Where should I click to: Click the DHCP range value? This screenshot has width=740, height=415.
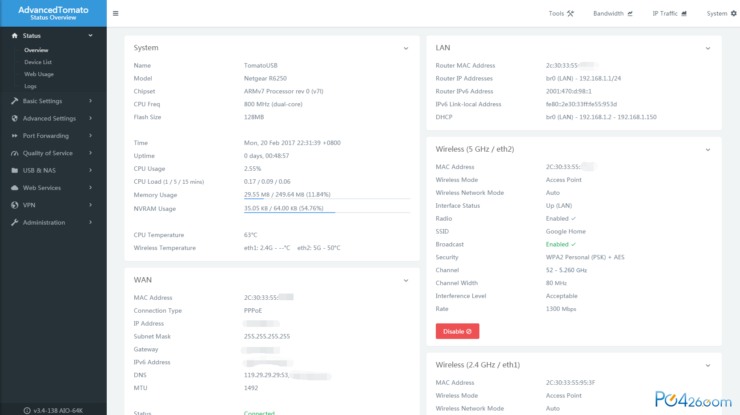601,117
